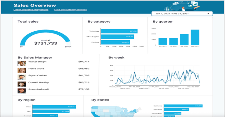Click the Nov 29, 2021 axis label
Screen dimensions: 225x117
click(193, 87)
